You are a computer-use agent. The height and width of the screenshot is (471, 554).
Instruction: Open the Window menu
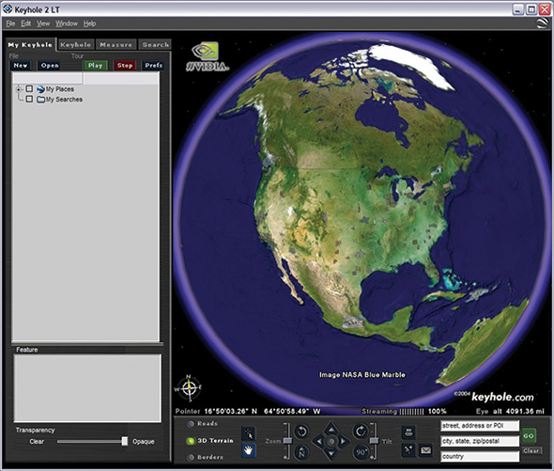[67, 24]
